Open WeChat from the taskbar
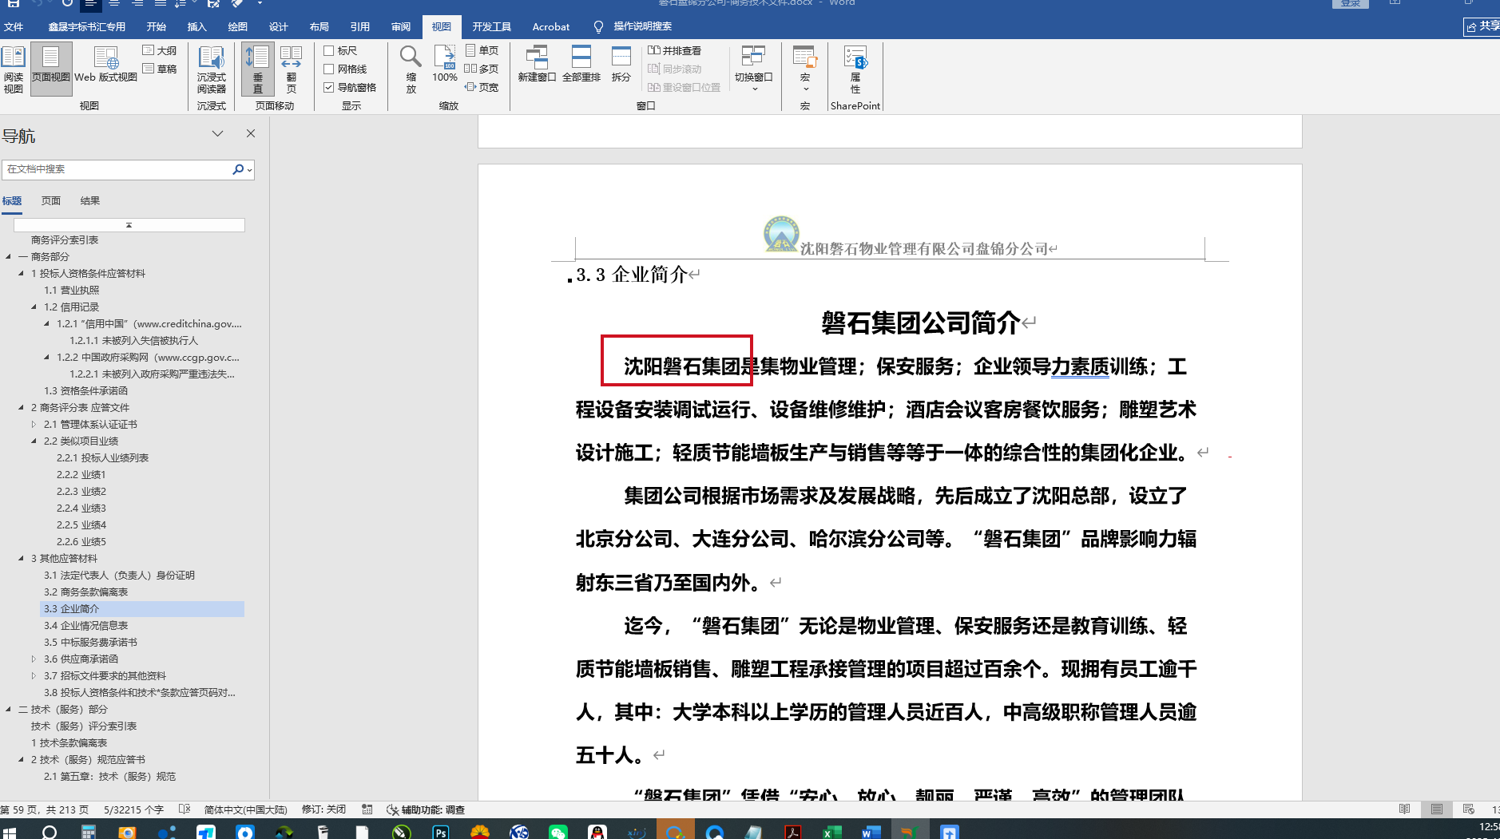 [558, 832]
